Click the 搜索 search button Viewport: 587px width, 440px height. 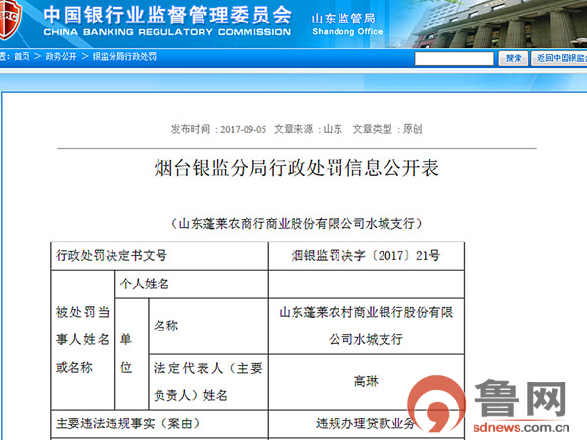(x=514, y=59)
